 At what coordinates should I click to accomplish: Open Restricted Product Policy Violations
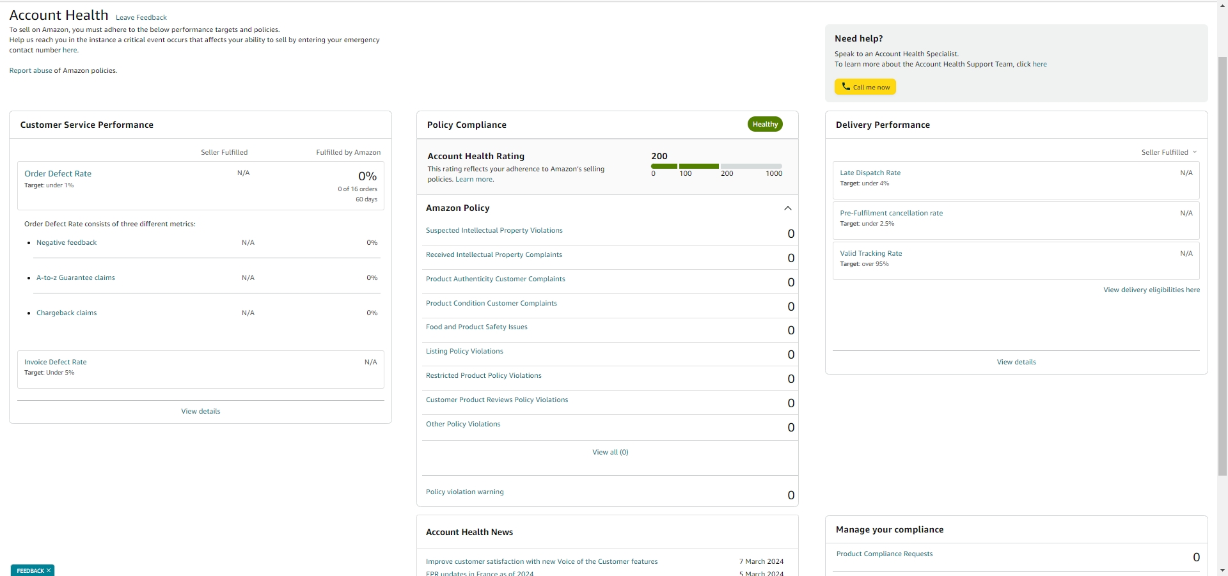point(484,375)
